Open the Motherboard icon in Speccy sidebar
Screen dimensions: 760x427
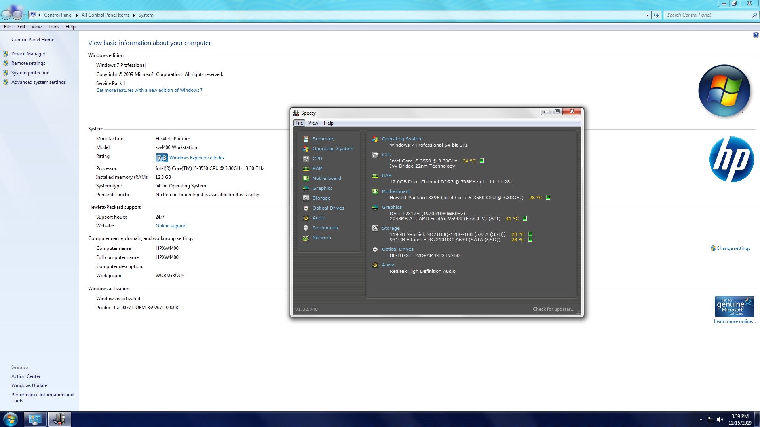pyautogui.click(x=306, y=178)
